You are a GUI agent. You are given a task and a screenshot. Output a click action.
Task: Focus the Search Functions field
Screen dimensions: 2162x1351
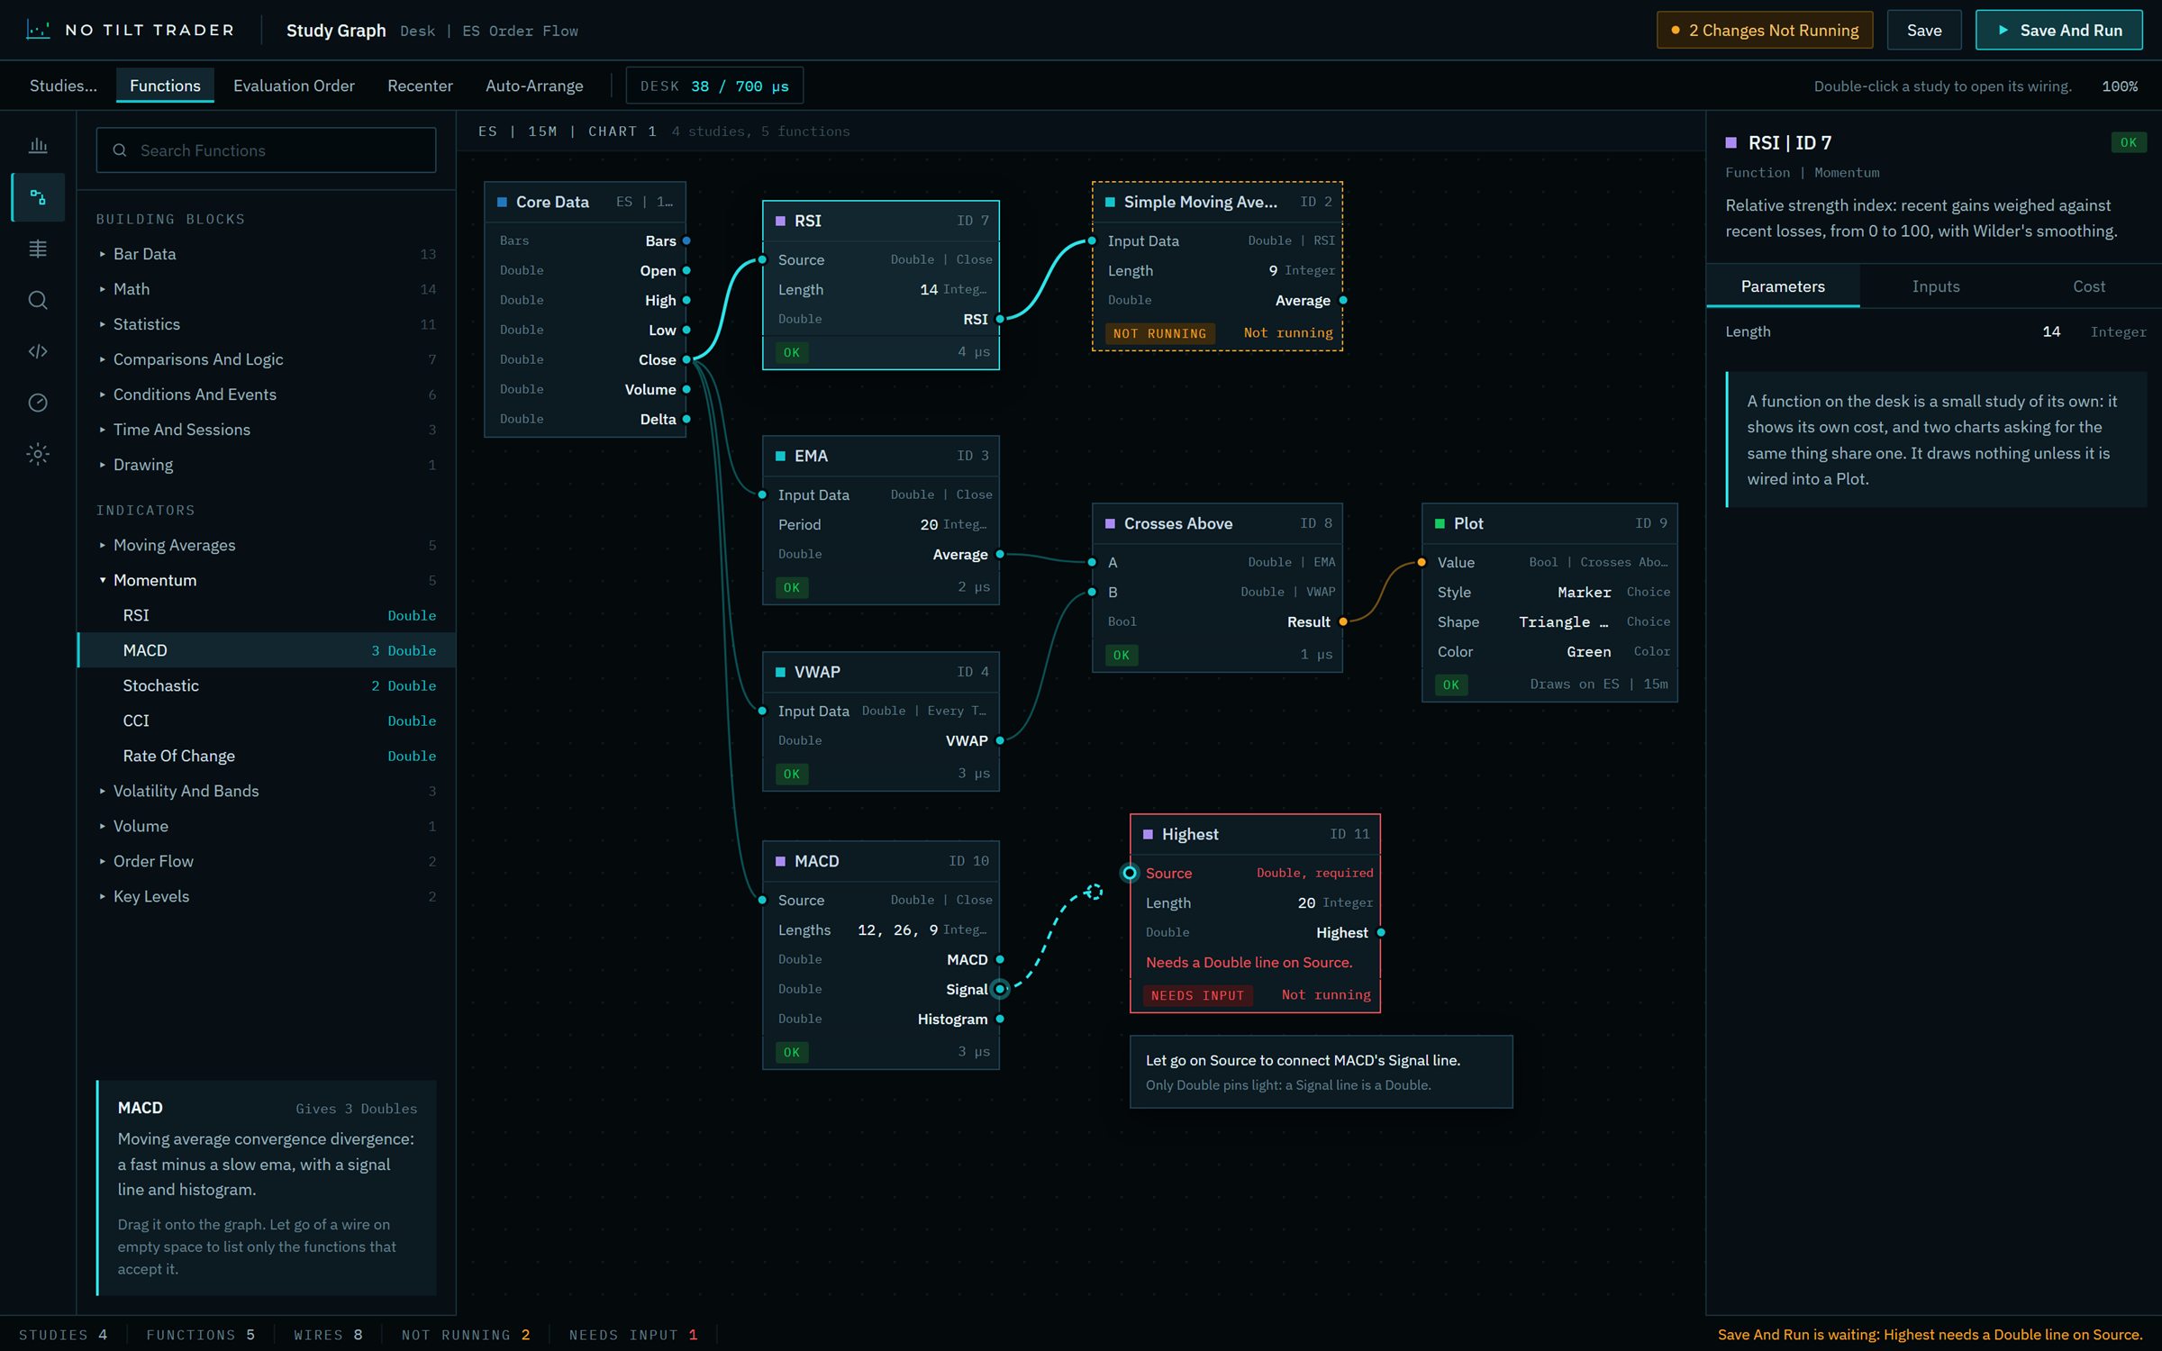click(x=267, y=150)
